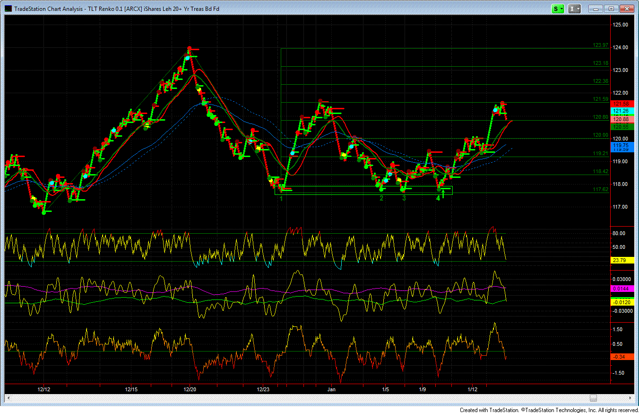Click the 122.38 Fibonacci level label
This screenshot has width=639, height=413.
(x=600, y=81)
